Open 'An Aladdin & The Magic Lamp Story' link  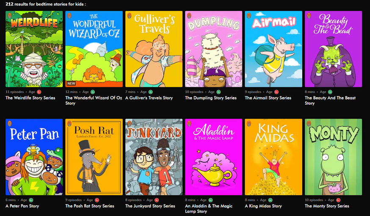coord(209,208)
